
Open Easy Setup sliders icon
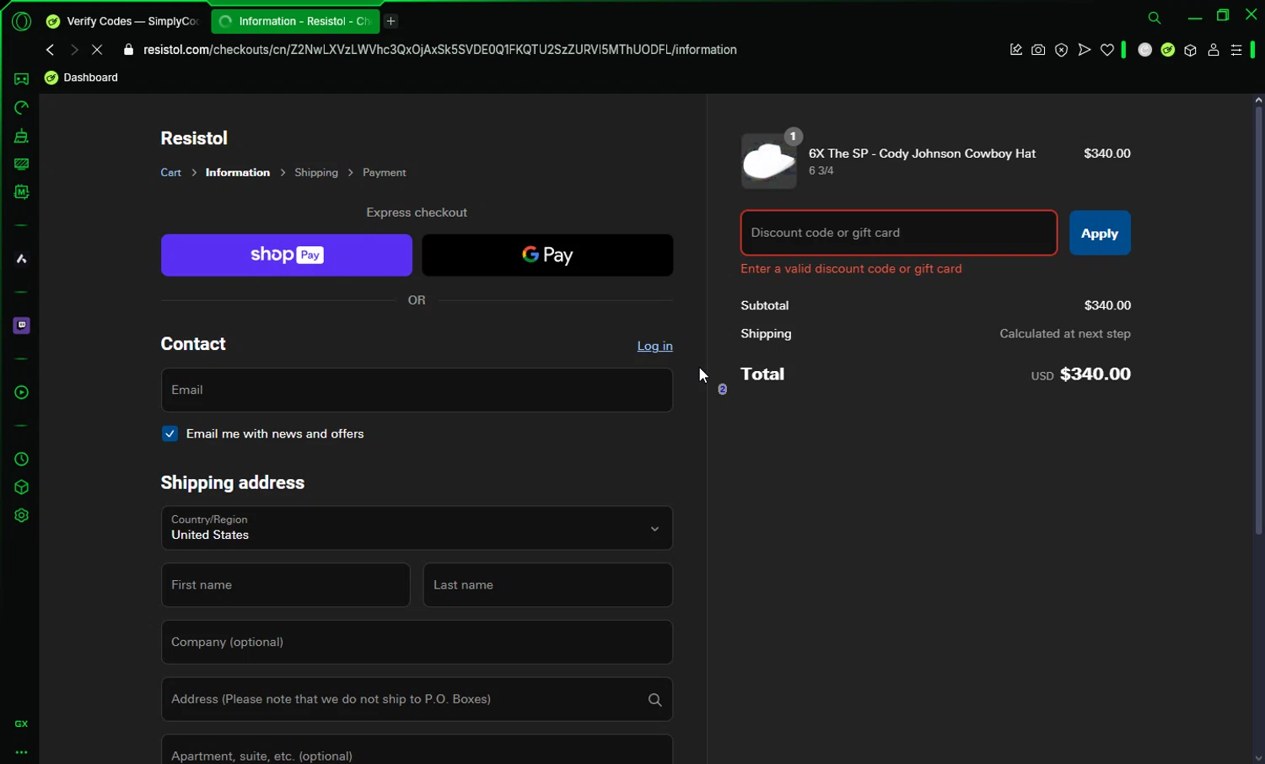(1236, 50)
